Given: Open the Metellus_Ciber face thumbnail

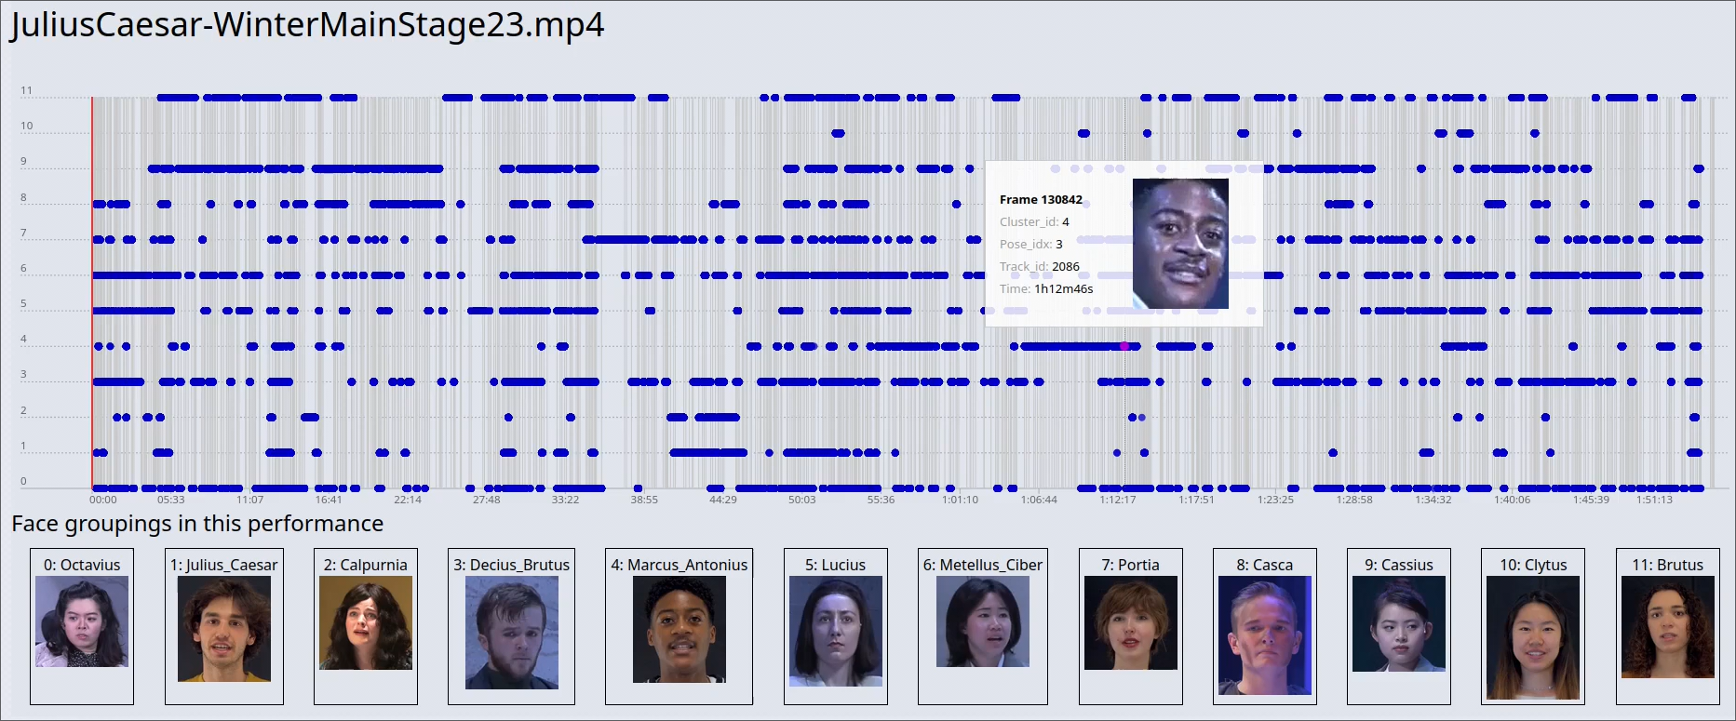Looking at the screenshot, I should pyautogui.click(x=983, y=621).
